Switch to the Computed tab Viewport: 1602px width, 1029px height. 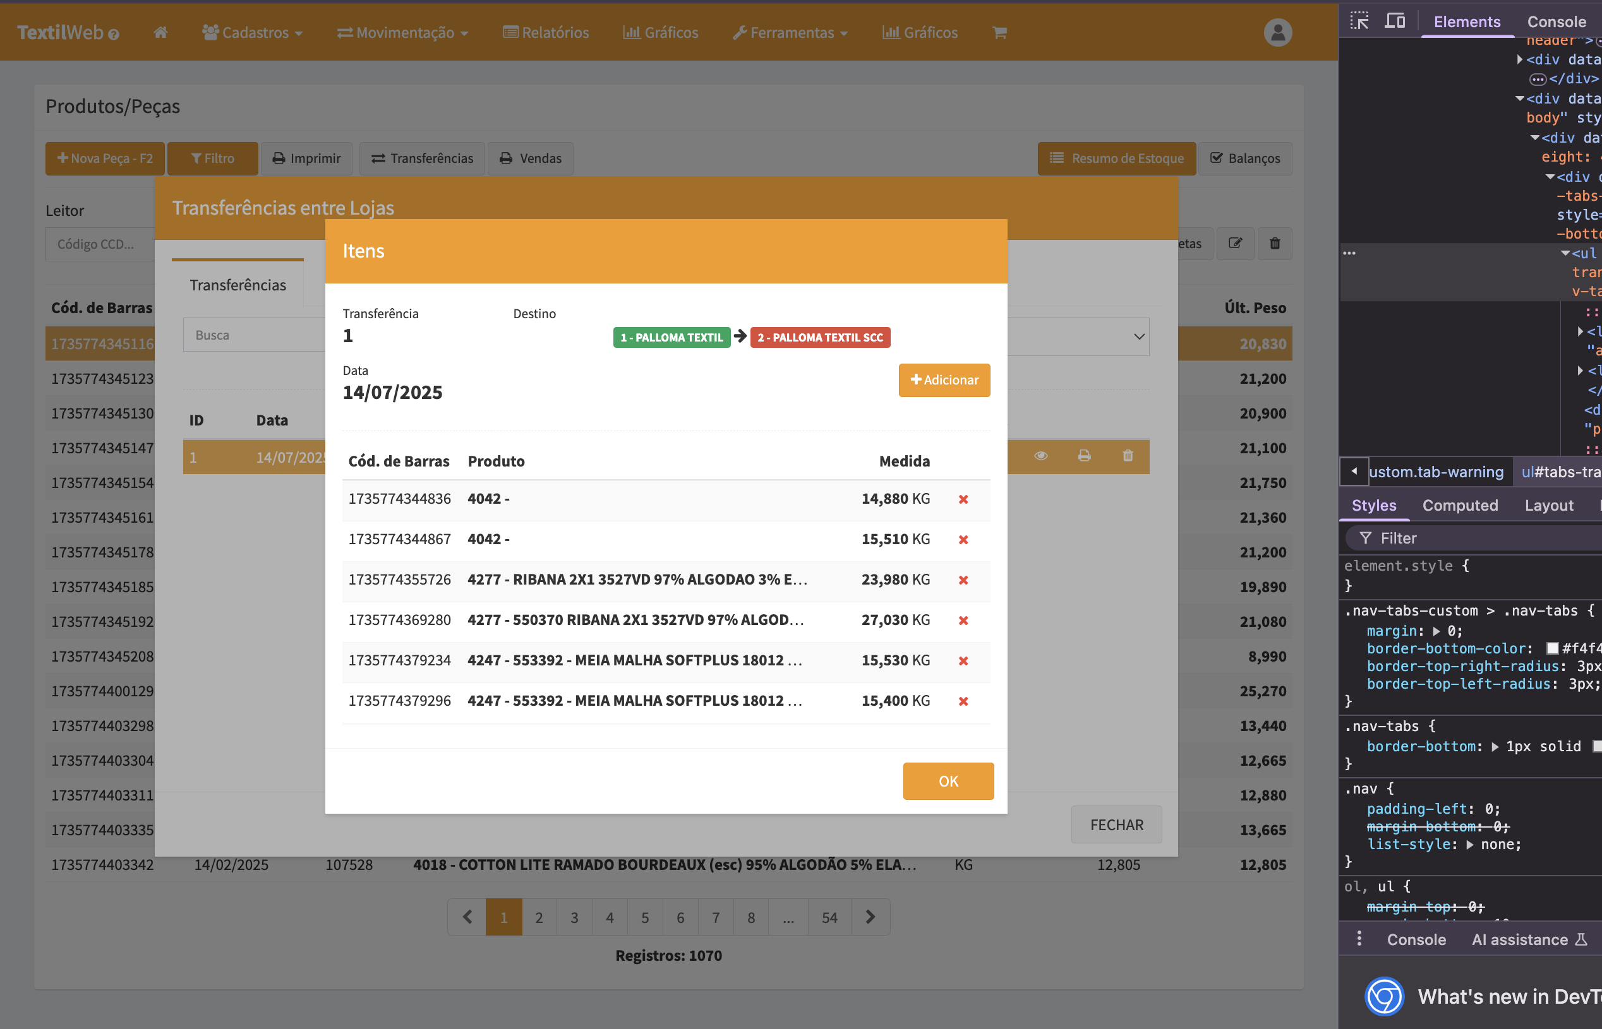1460,505
